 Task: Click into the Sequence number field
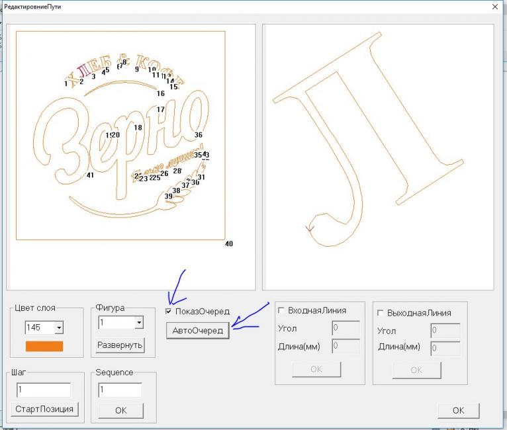click(x=120, y=390)
